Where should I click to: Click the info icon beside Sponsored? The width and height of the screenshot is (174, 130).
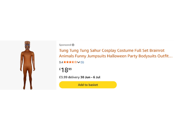[x=73, y=45]
